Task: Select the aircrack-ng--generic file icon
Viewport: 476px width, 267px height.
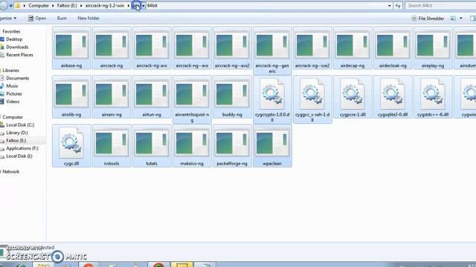Action: pos(272,46)
